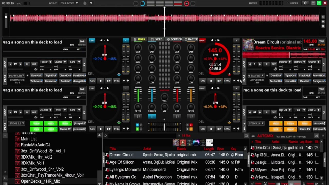329x185 pixels.
Task: Sort the browser list by Bpm column
Action: click(x=221, y=149)
